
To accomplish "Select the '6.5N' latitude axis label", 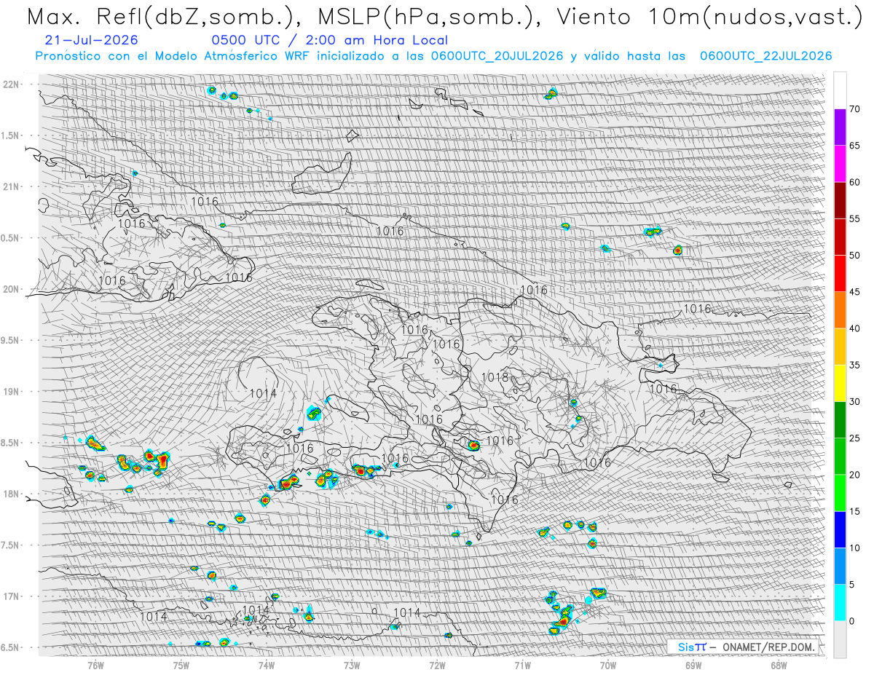I will tap(11, 647).
